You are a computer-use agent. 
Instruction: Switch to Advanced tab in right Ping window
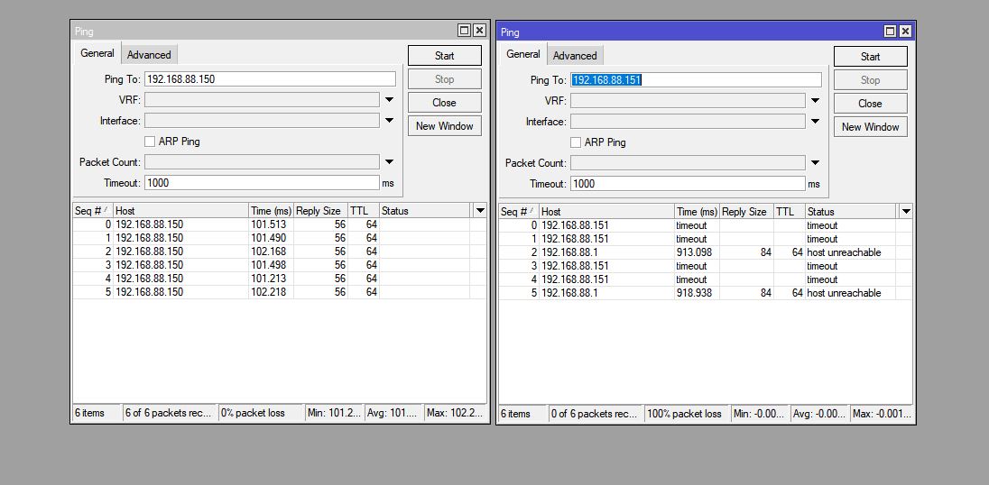[575, 55]
